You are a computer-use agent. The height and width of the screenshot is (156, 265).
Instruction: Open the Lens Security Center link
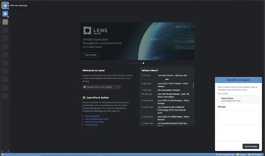[94, 122]
